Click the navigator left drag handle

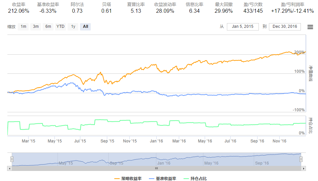[x=12, y=159]
